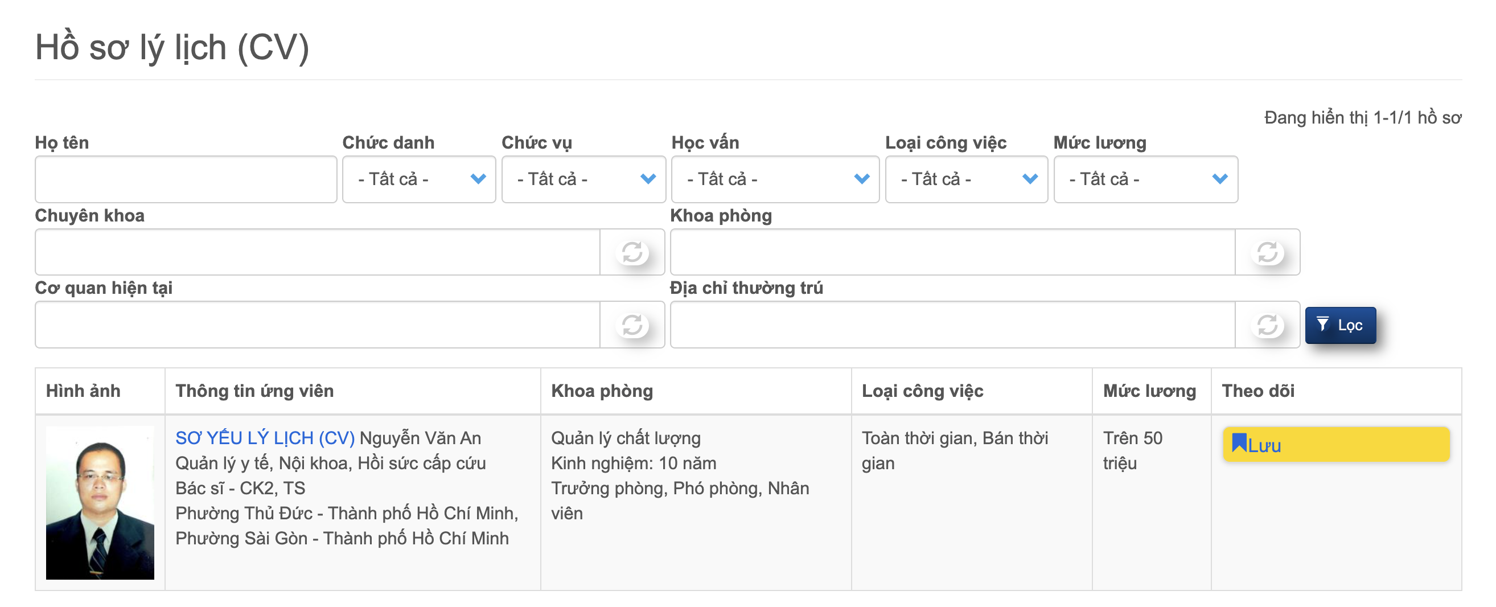Click the bookmark icon in the Lưu button
1496x607 pixels.
(x=1239, y=443)
